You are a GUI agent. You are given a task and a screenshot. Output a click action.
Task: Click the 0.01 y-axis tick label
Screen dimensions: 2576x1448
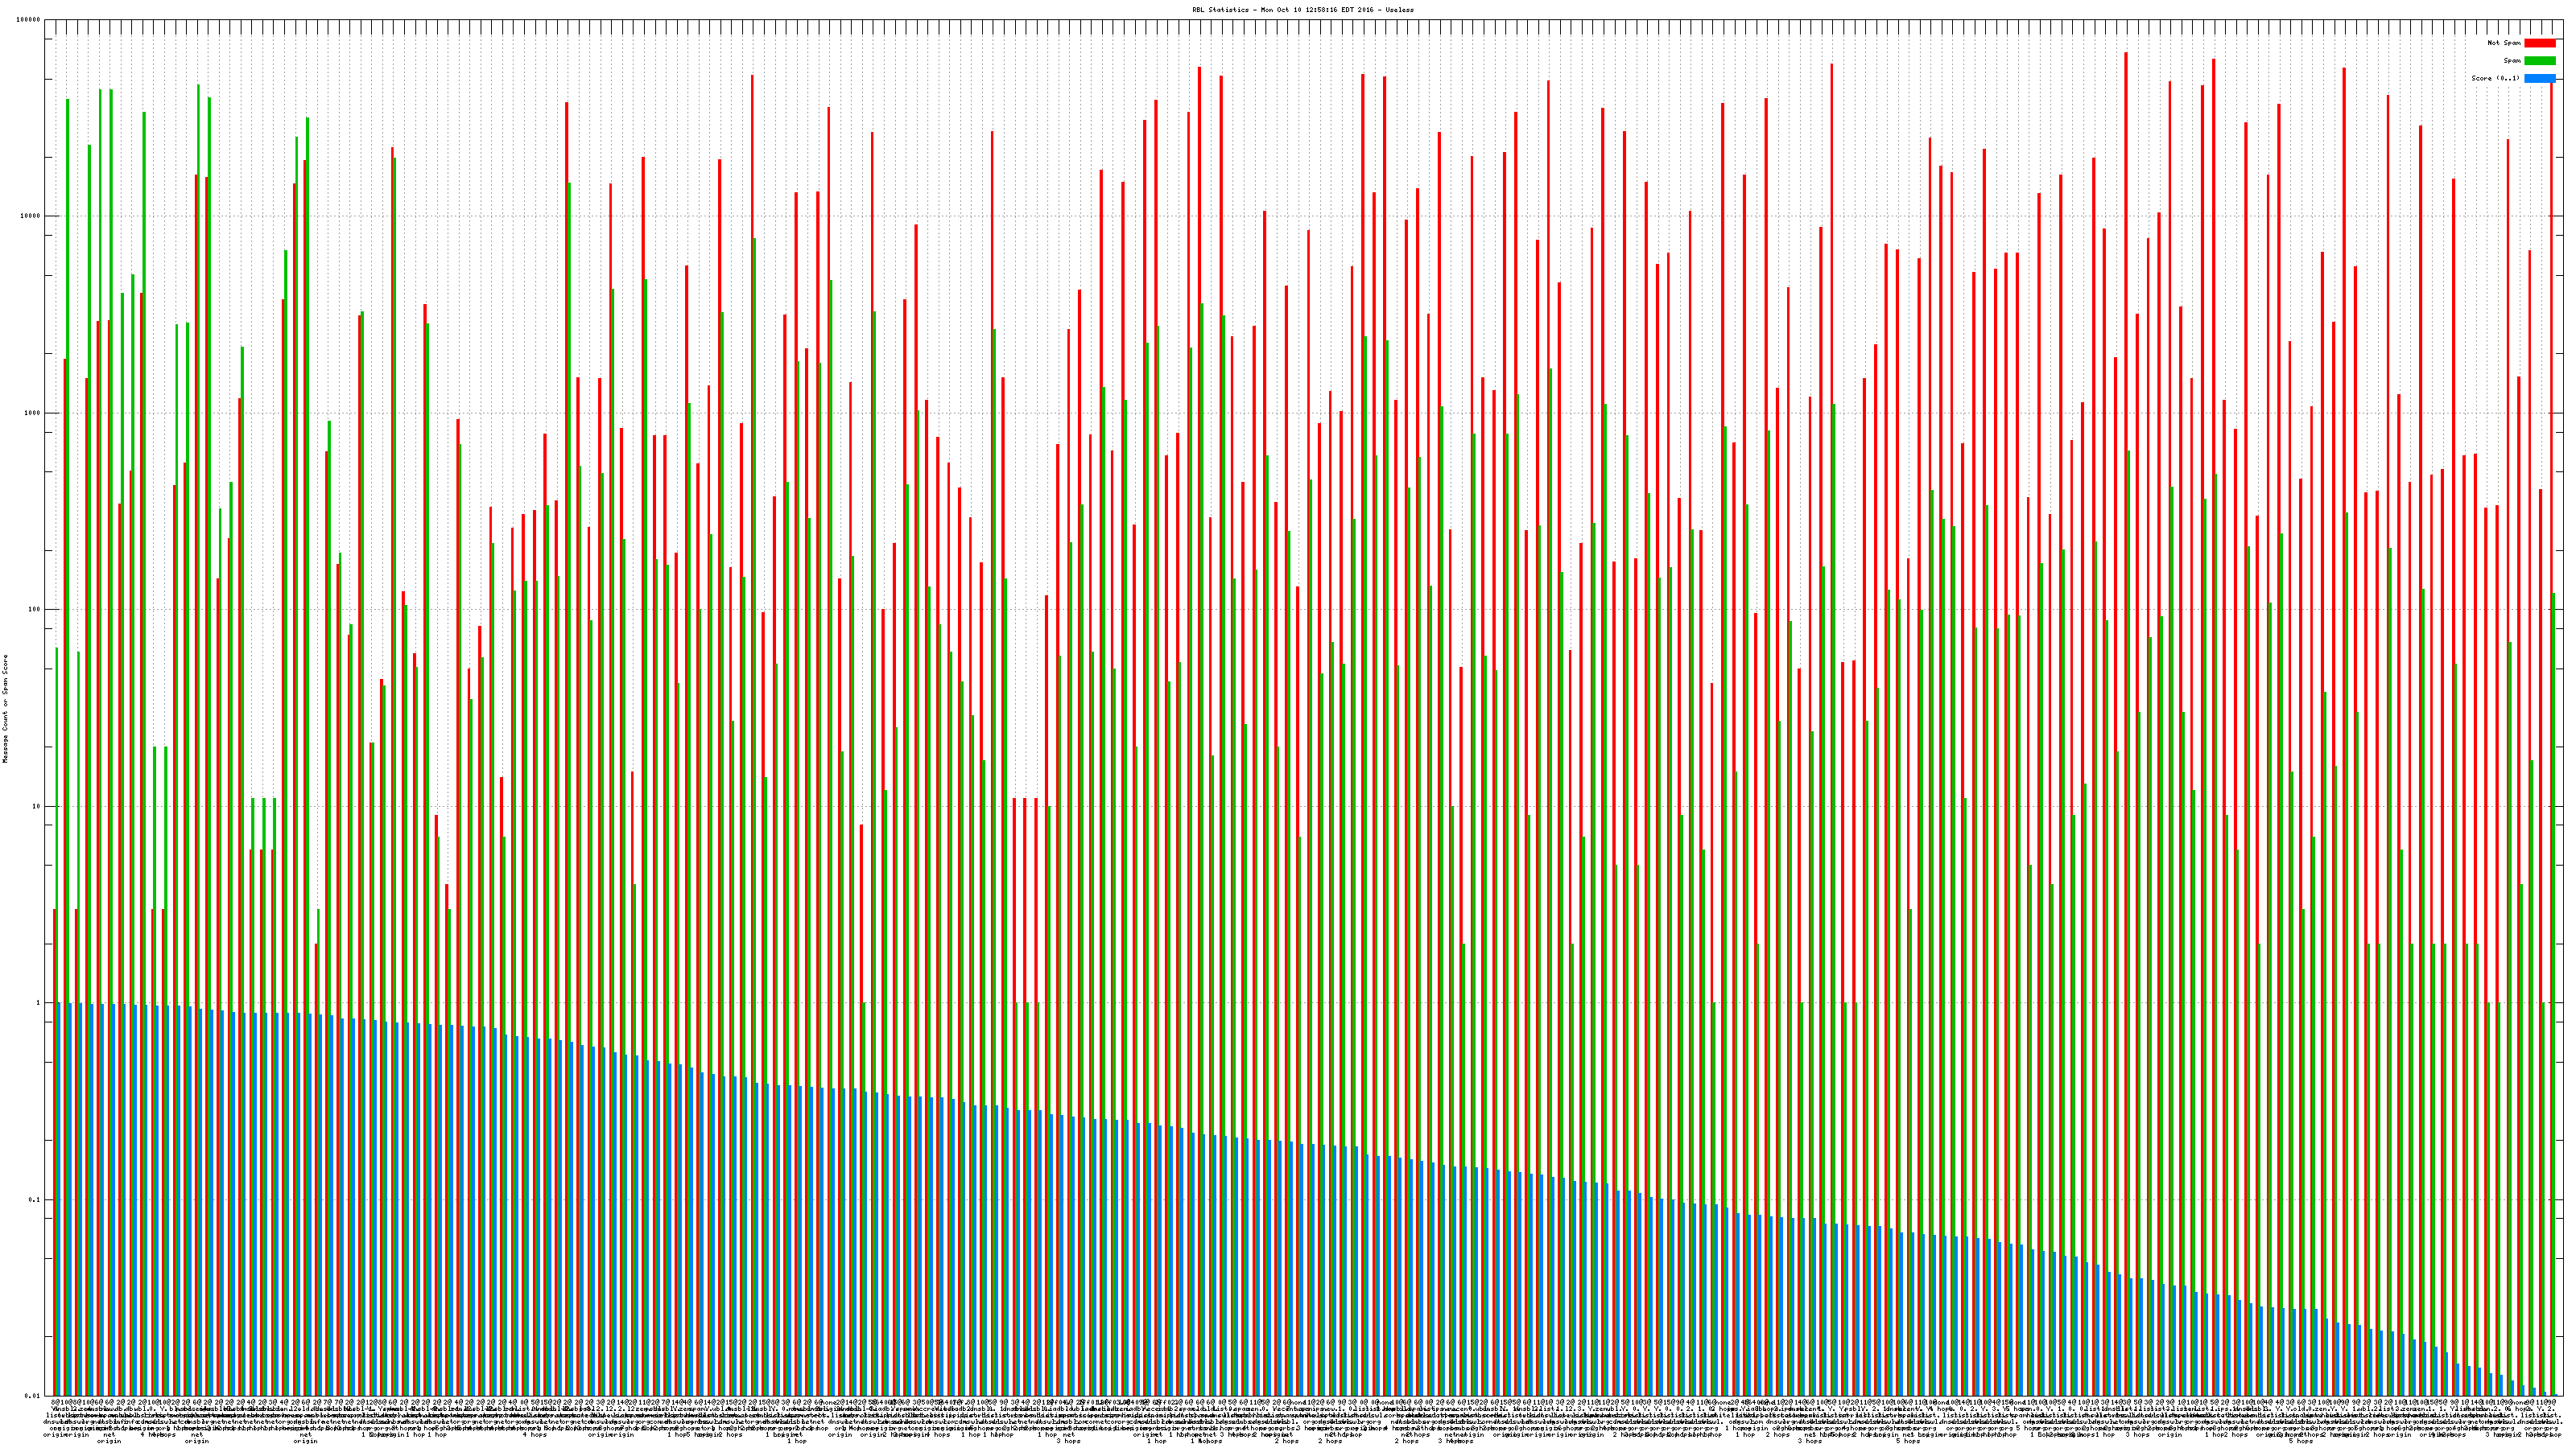click(x=34, y=1396)
